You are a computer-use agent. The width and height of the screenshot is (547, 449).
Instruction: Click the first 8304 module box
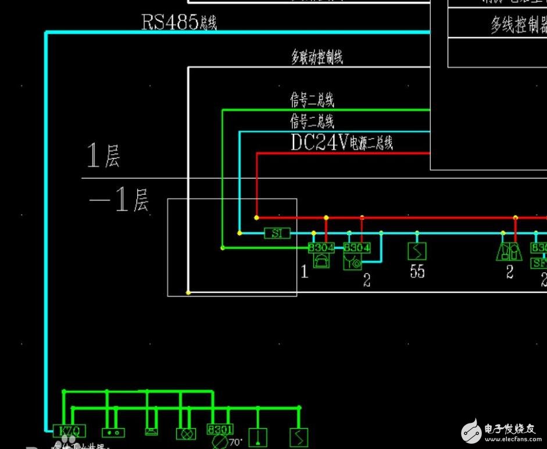pyautogui.click(x=321, y=248)
